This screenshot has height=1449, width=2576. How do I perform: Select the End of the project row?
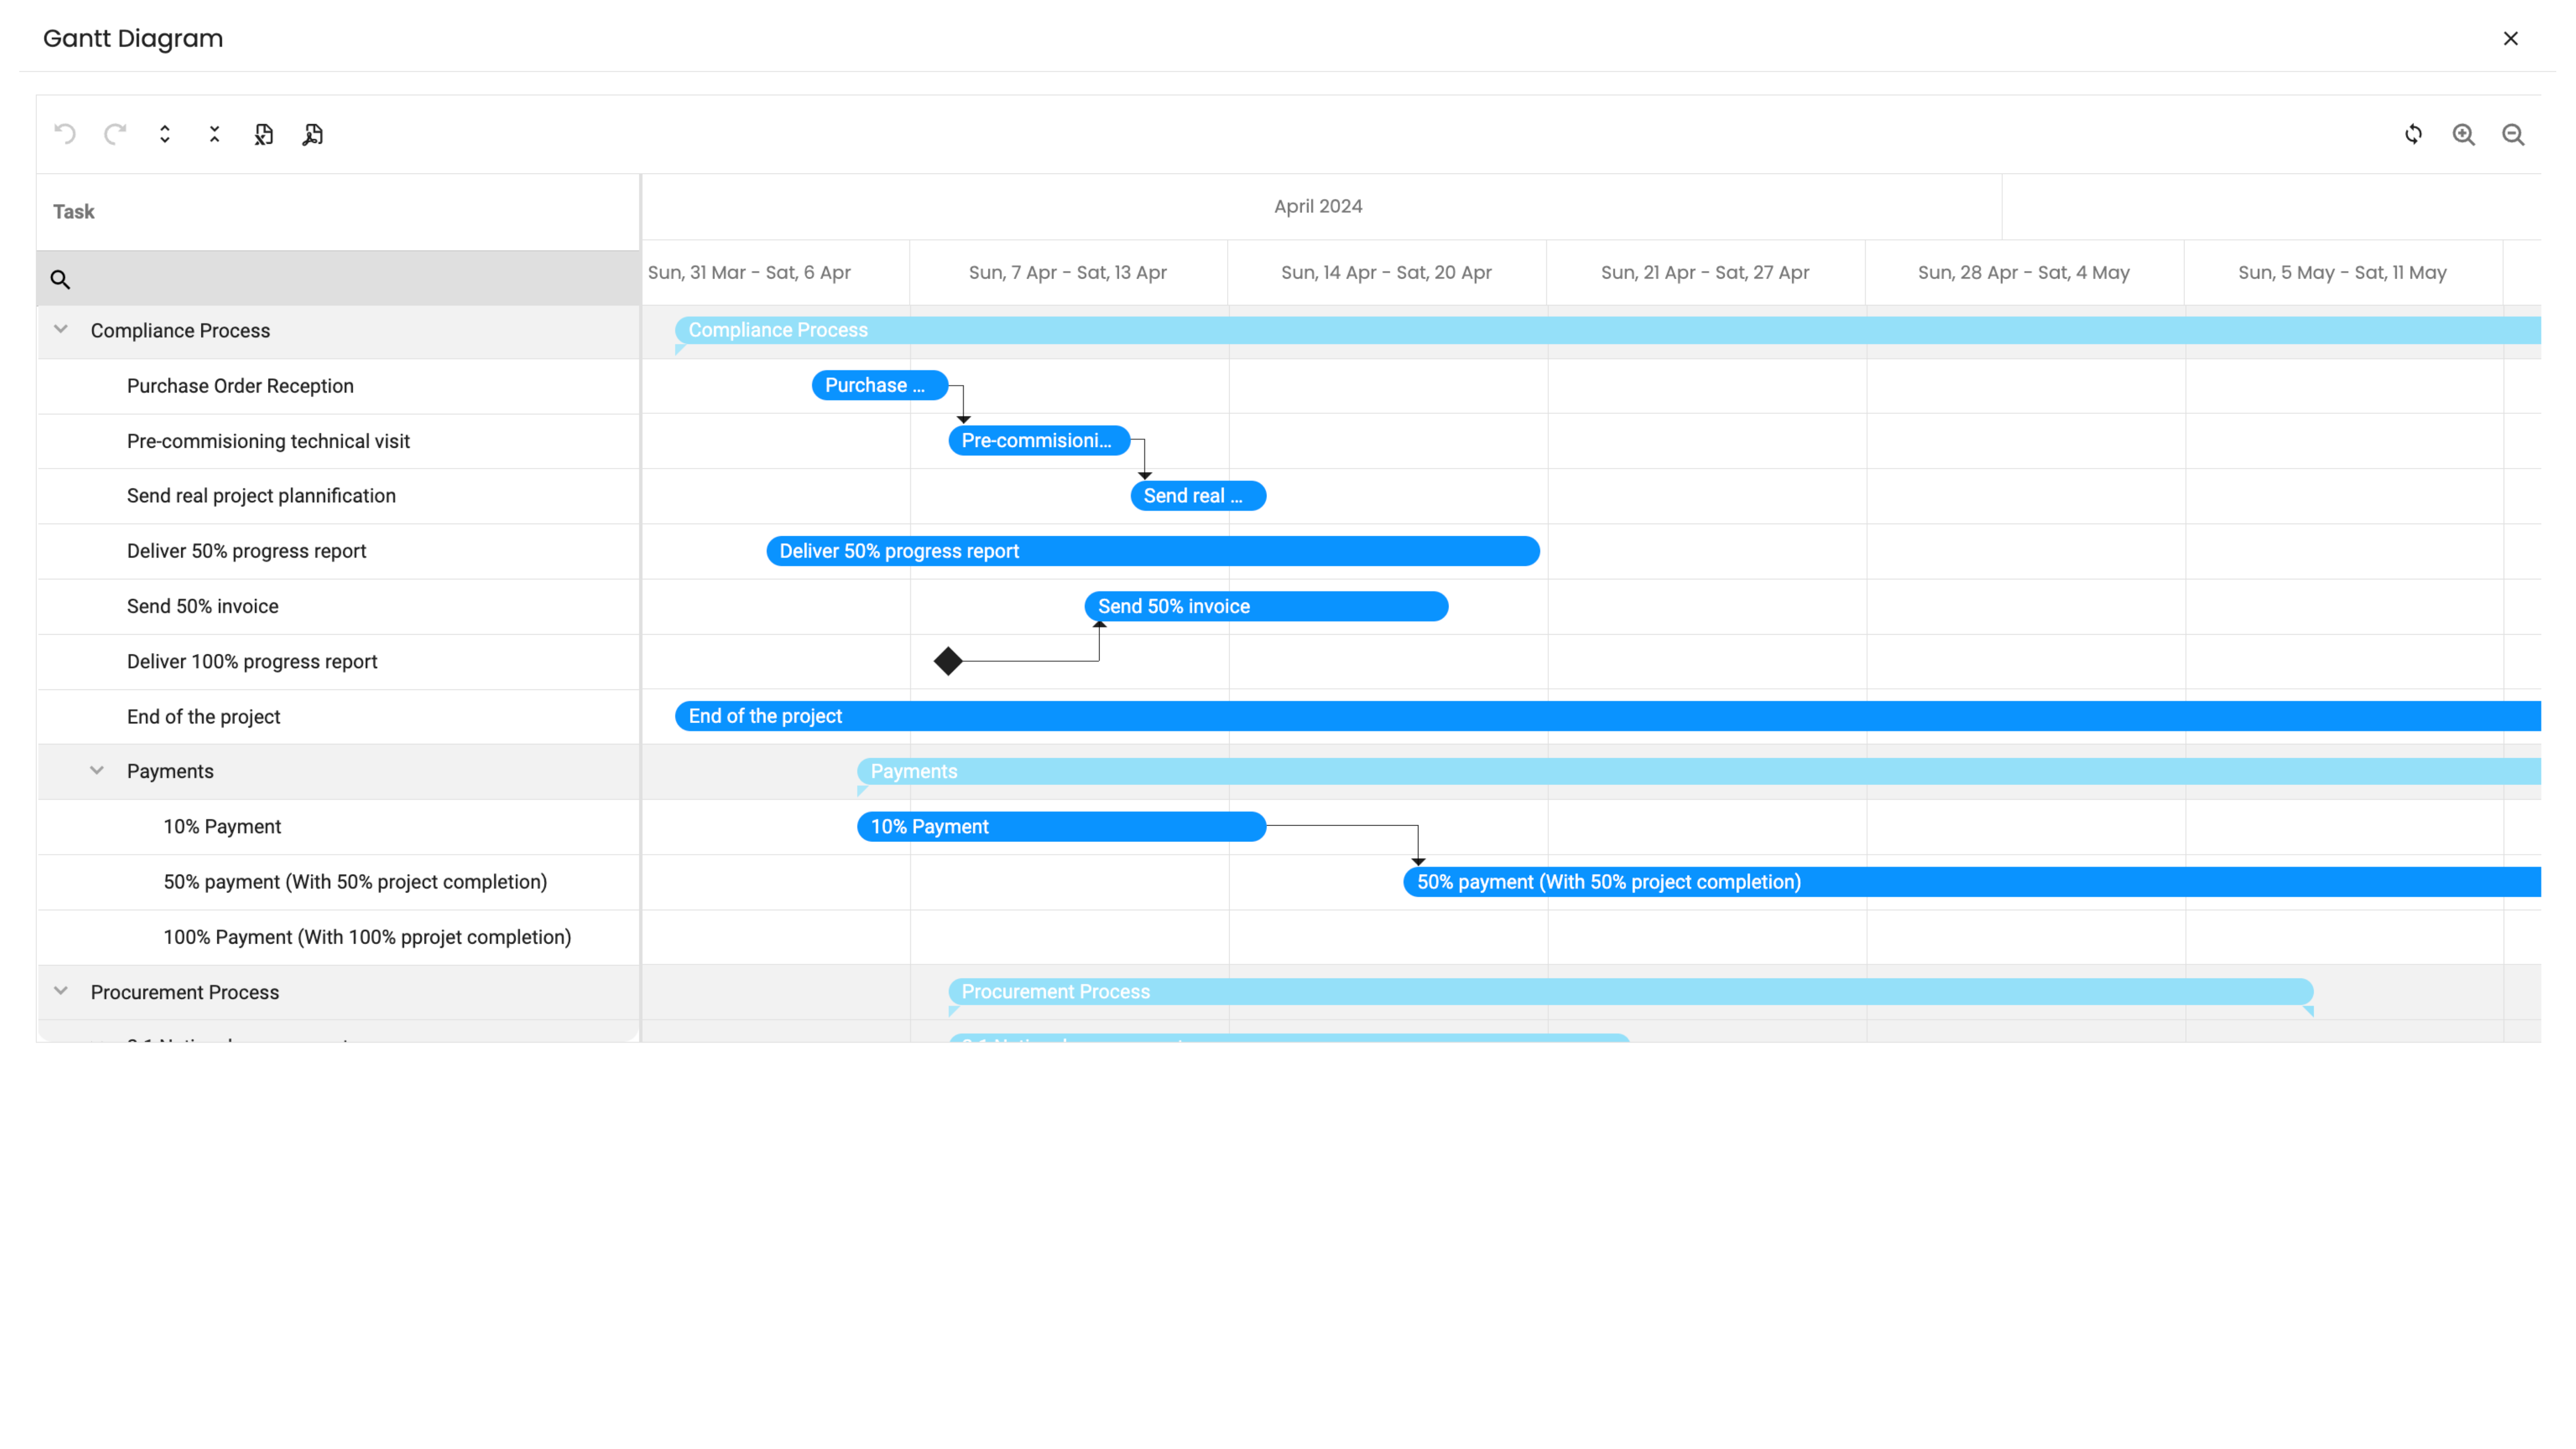tap(338, 717)
